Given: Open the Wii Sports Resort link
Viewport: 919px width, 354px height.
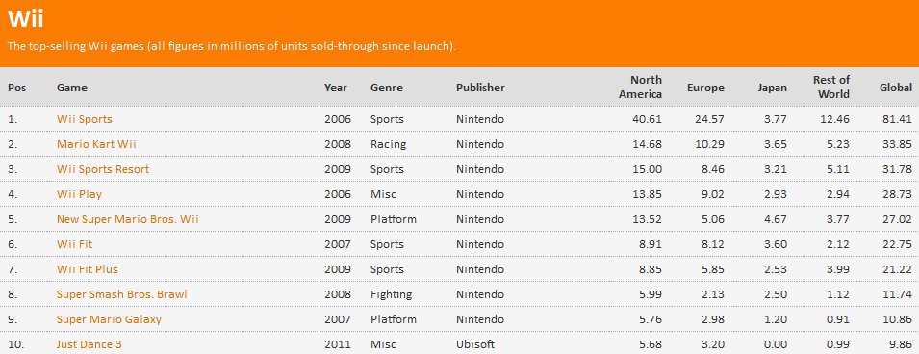Looking at the screenshot, I should point(103,169).
